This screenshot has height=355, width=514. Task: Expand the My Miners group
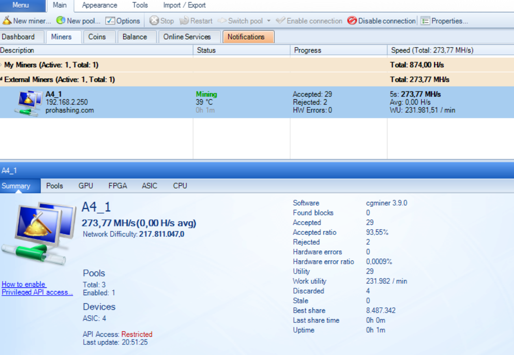coord(2,65)
